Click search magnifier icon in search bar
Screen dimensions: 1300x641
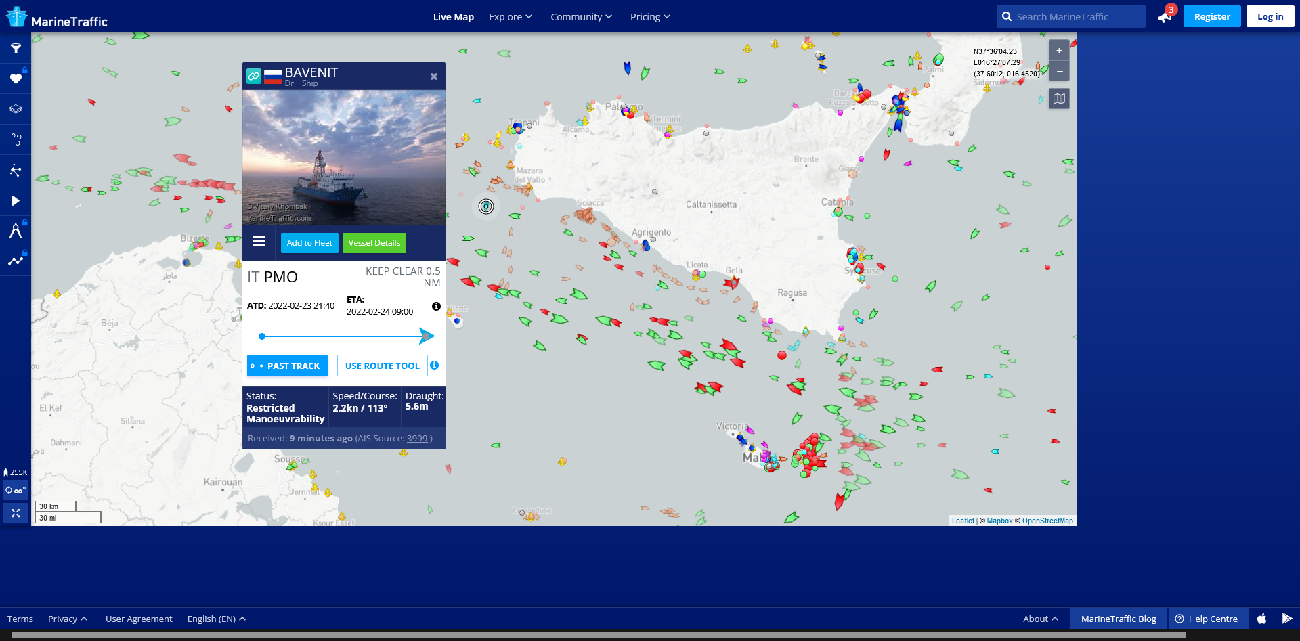point(1007,16)
